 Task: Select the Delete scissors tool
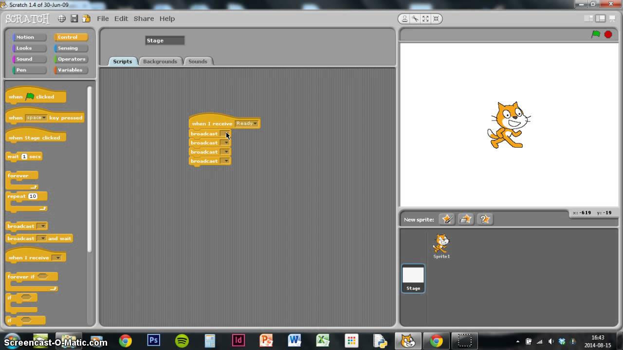pos(415,18)
